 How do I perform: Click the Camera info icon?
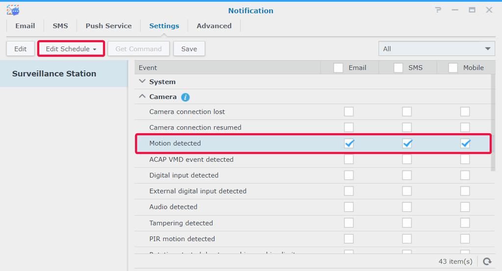click(185, 97)
